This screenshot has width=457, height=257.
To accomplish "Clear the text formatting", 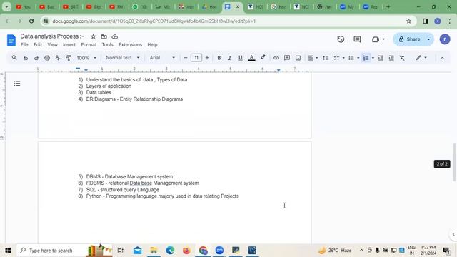I will click(402, 58).
